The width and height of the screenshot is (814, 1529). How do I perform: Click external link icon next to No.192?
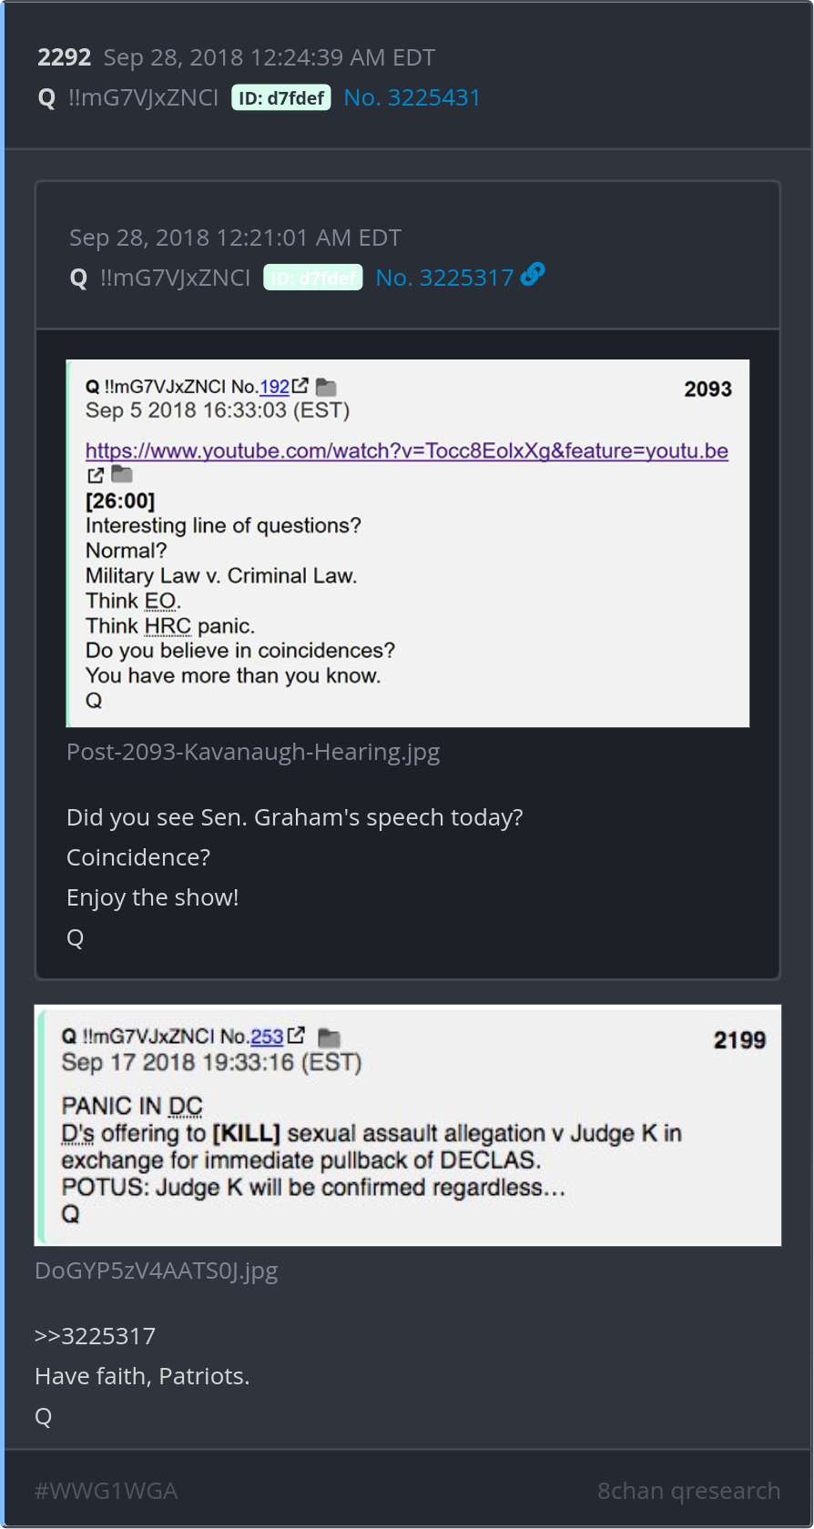tap(300, 386)
